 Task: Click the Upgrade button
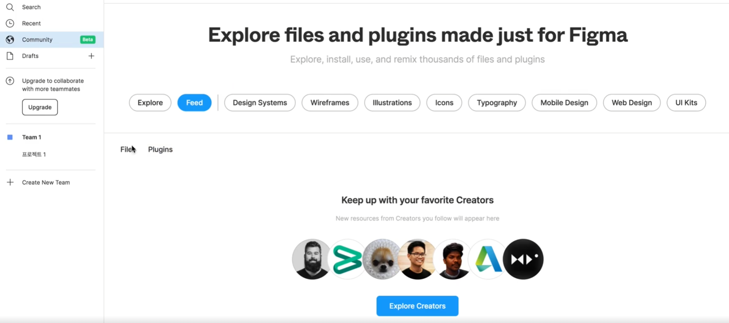point(40,107)
